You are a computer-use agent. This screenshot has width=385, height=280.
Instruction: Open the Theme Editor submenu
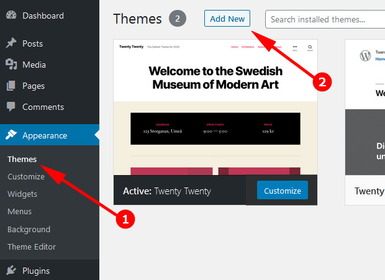tap(32, 246)
